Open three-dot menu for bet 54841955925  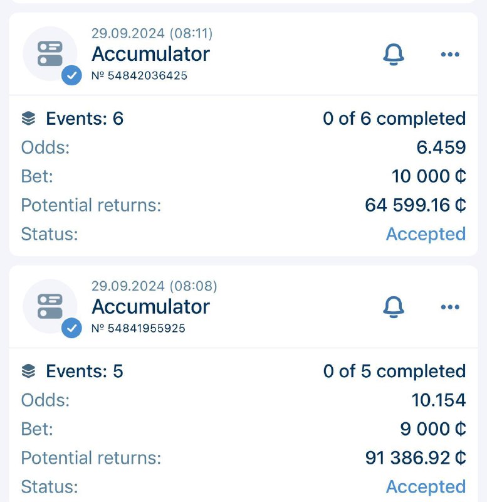point(450,307)
